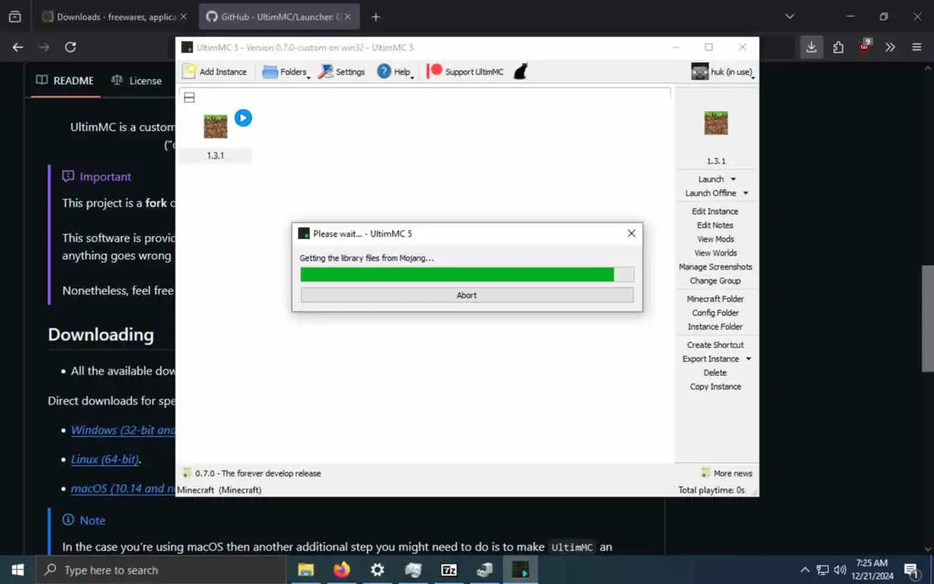Viewport: 934px width, 584px height.
Task: Collapse the instance group toggle
Action: [x=189, y=97]
